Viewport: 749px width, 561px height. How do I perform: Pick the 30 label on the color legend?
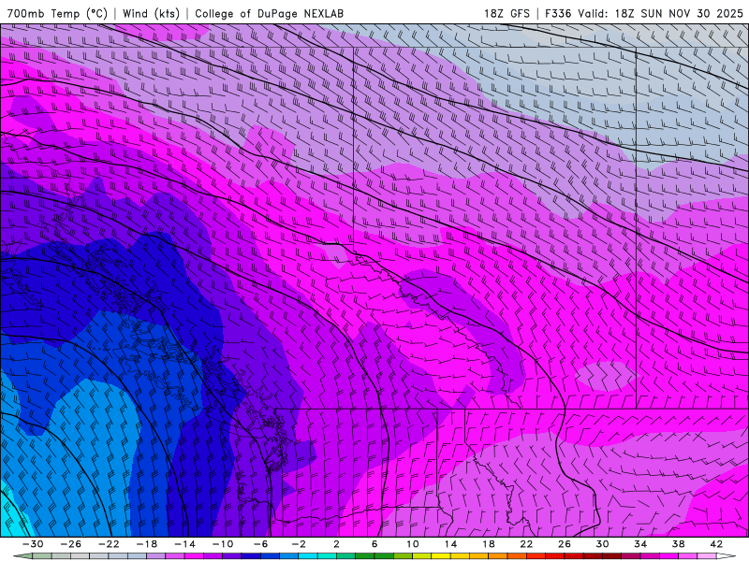tap(602, 544)
